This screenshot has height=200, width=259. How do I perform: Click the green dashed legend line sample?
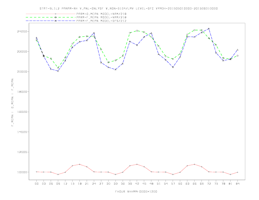[x=51, y=17]
